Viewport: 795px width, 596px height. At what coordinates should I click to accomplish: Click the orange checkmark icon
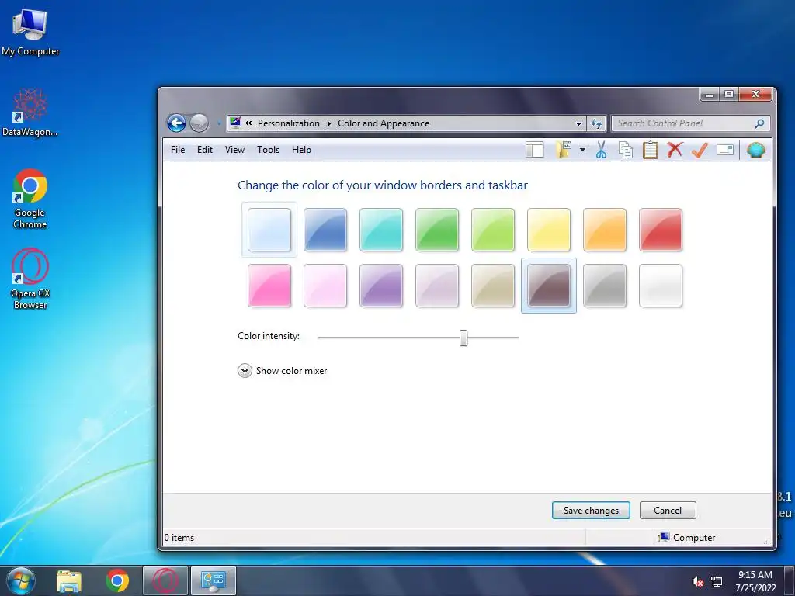(700, 150)
